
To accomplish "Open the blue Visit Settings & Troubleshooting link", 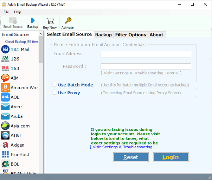I will click(121, 147).
